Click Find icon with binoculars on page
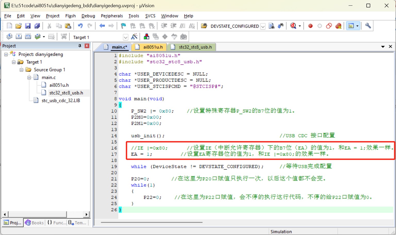Screen dimensions: 396x235 coord(271,26)
